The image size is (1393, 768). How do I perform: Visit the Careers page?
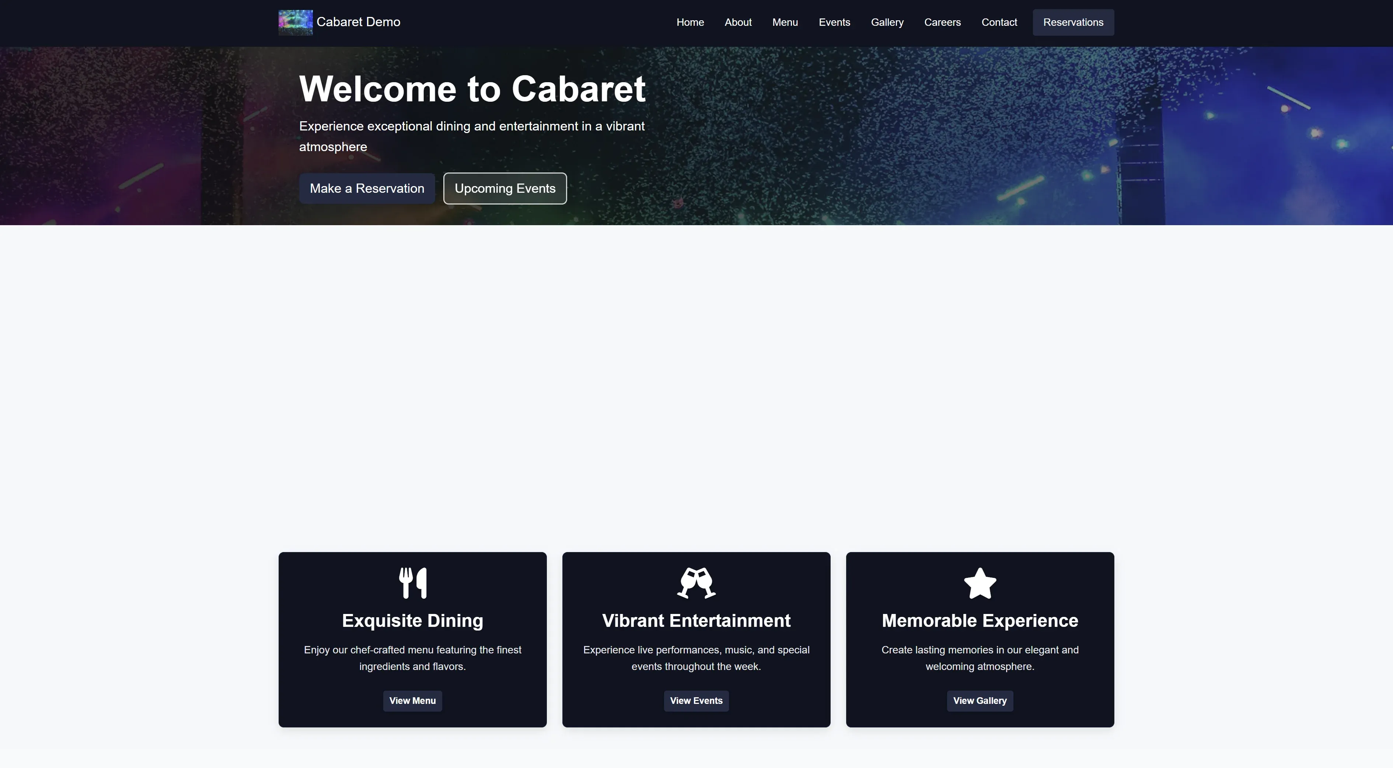[x=943, y=22]
